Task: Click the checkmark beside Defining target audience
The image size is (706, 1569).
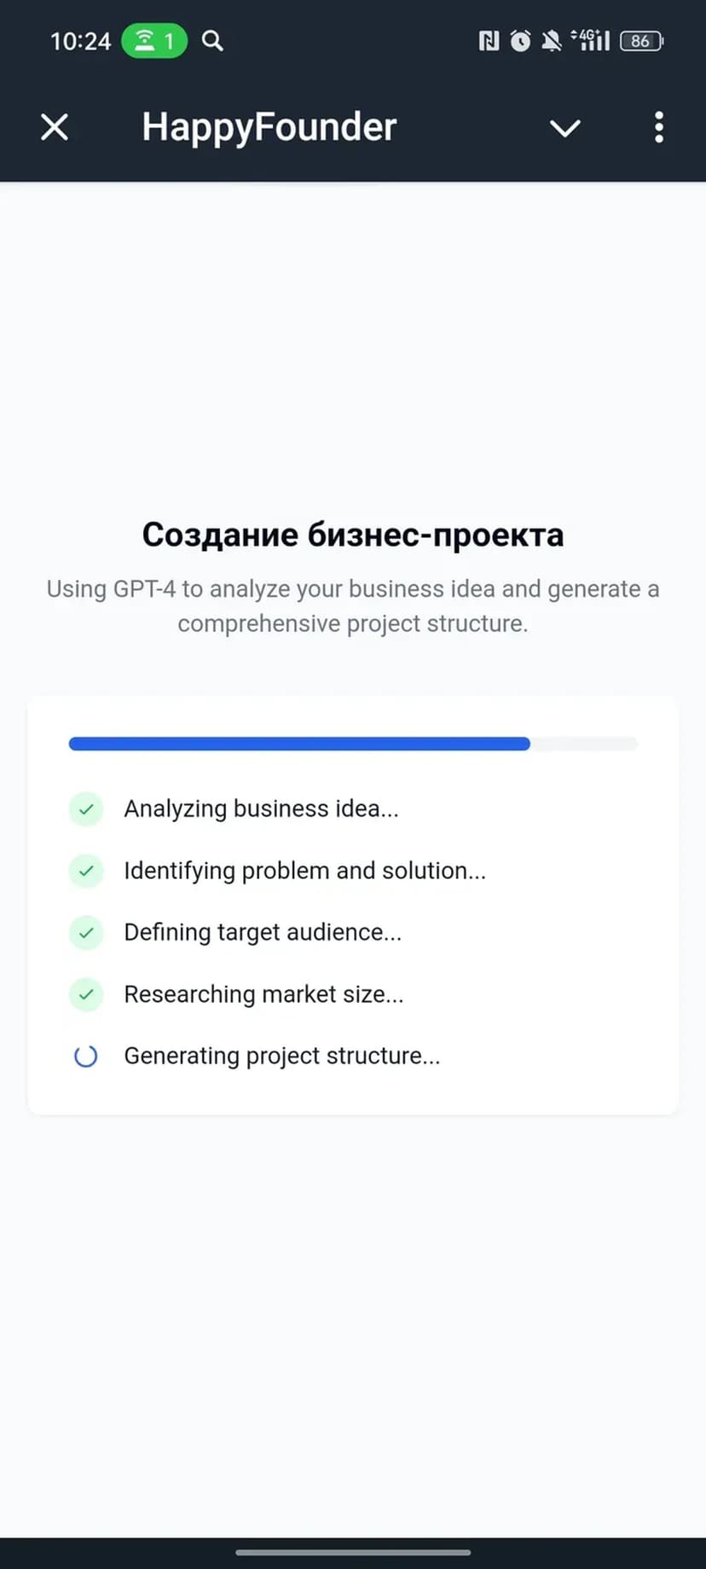Action: 86,932
